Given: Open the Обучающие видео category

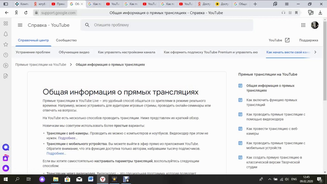Looking at the screenshot, I should coord(74,52).
